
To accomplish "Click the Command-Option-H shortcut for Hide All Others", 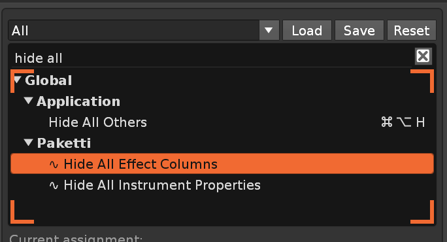I will coord(403,122).
